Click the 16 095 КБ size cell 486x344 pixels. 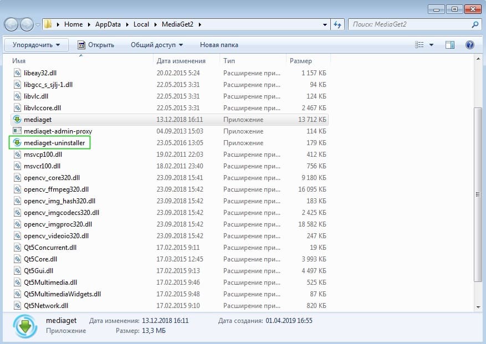coord(312,189)
